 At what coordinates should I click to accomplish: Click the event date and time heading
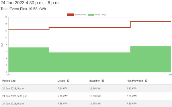coord(30,3)
